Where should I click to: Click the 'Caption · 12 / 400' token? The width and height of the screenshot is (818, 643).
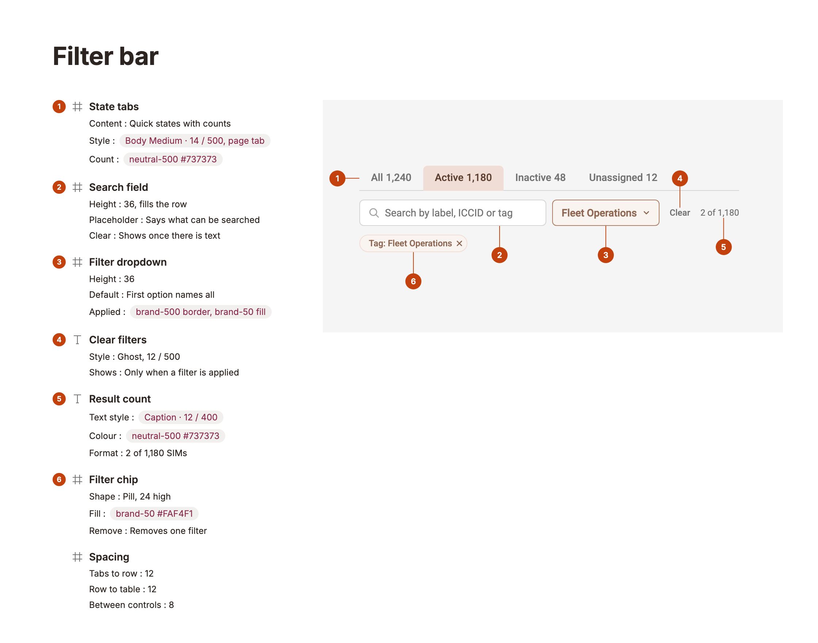(x=180, y=417)
